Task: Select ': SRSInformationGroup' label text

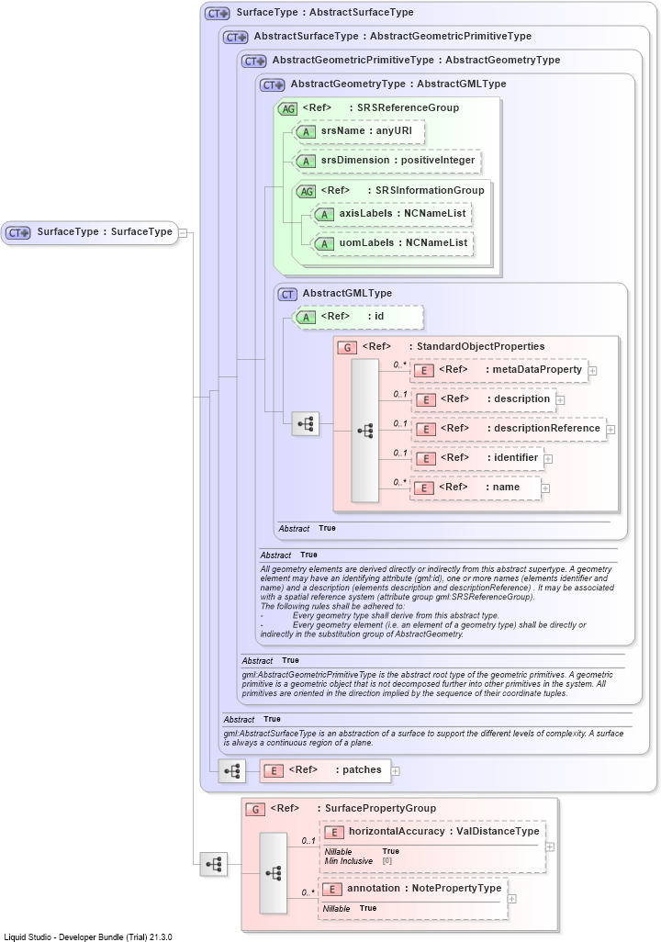Action: point(426,190)
